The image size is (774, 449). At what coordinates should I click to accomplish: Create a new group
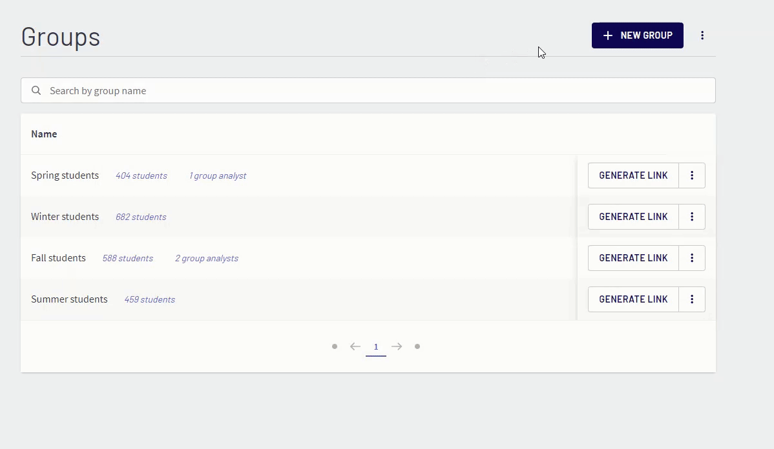[637, 35]
